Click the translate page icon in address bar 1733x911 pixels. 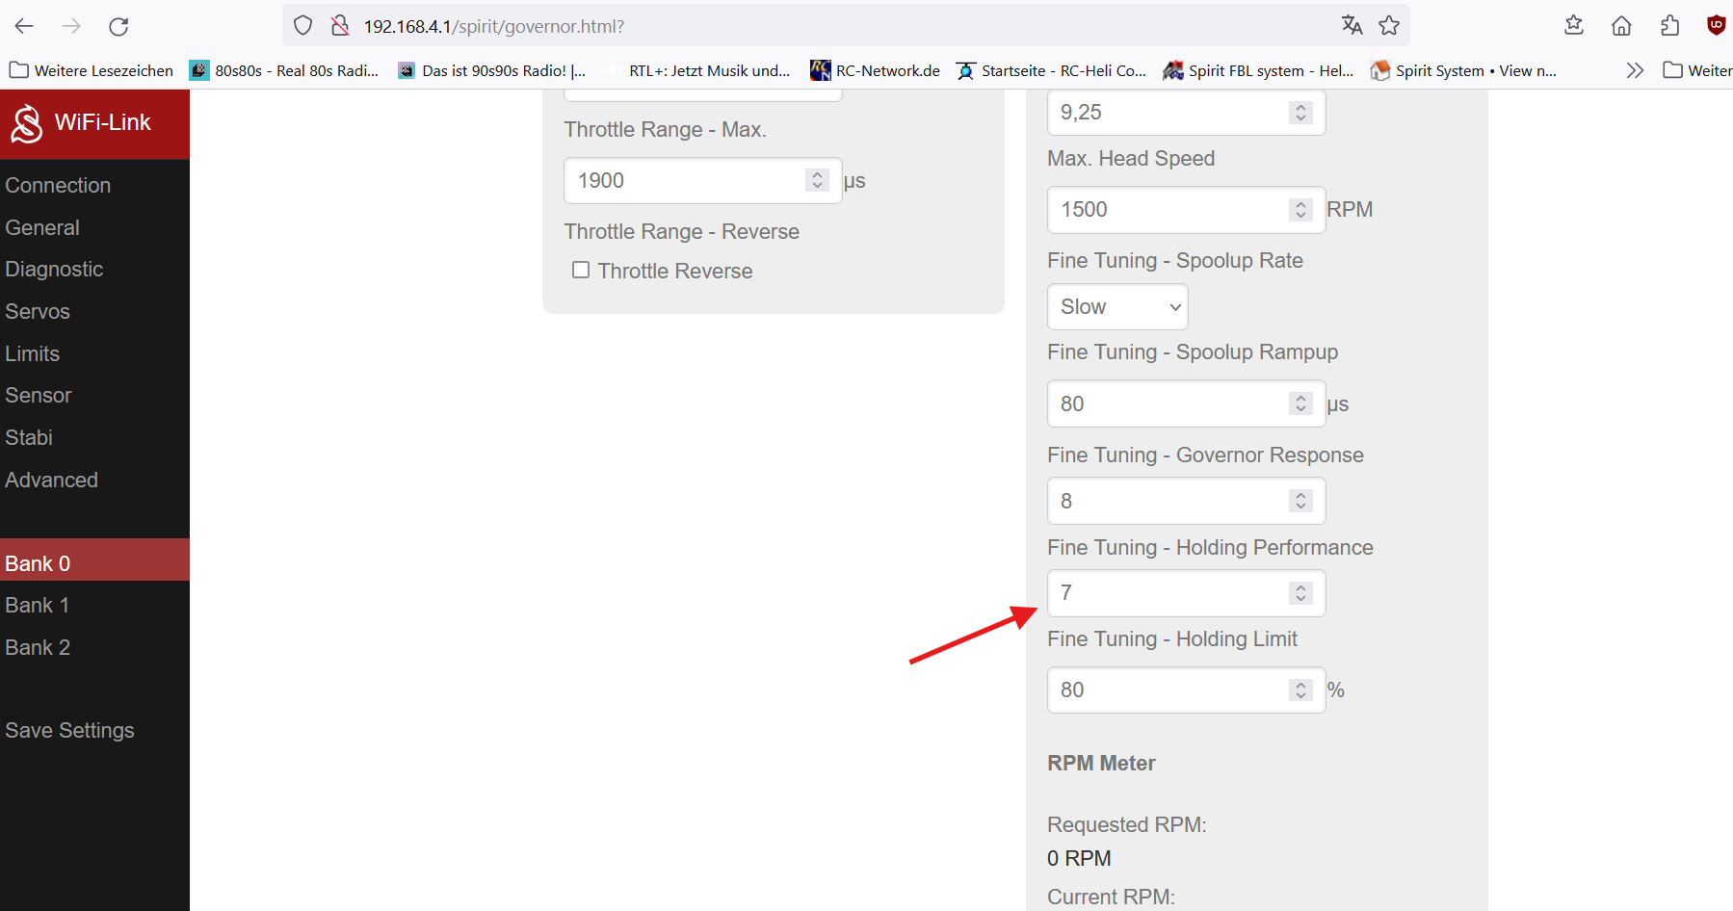click(x=1352, y=26)
